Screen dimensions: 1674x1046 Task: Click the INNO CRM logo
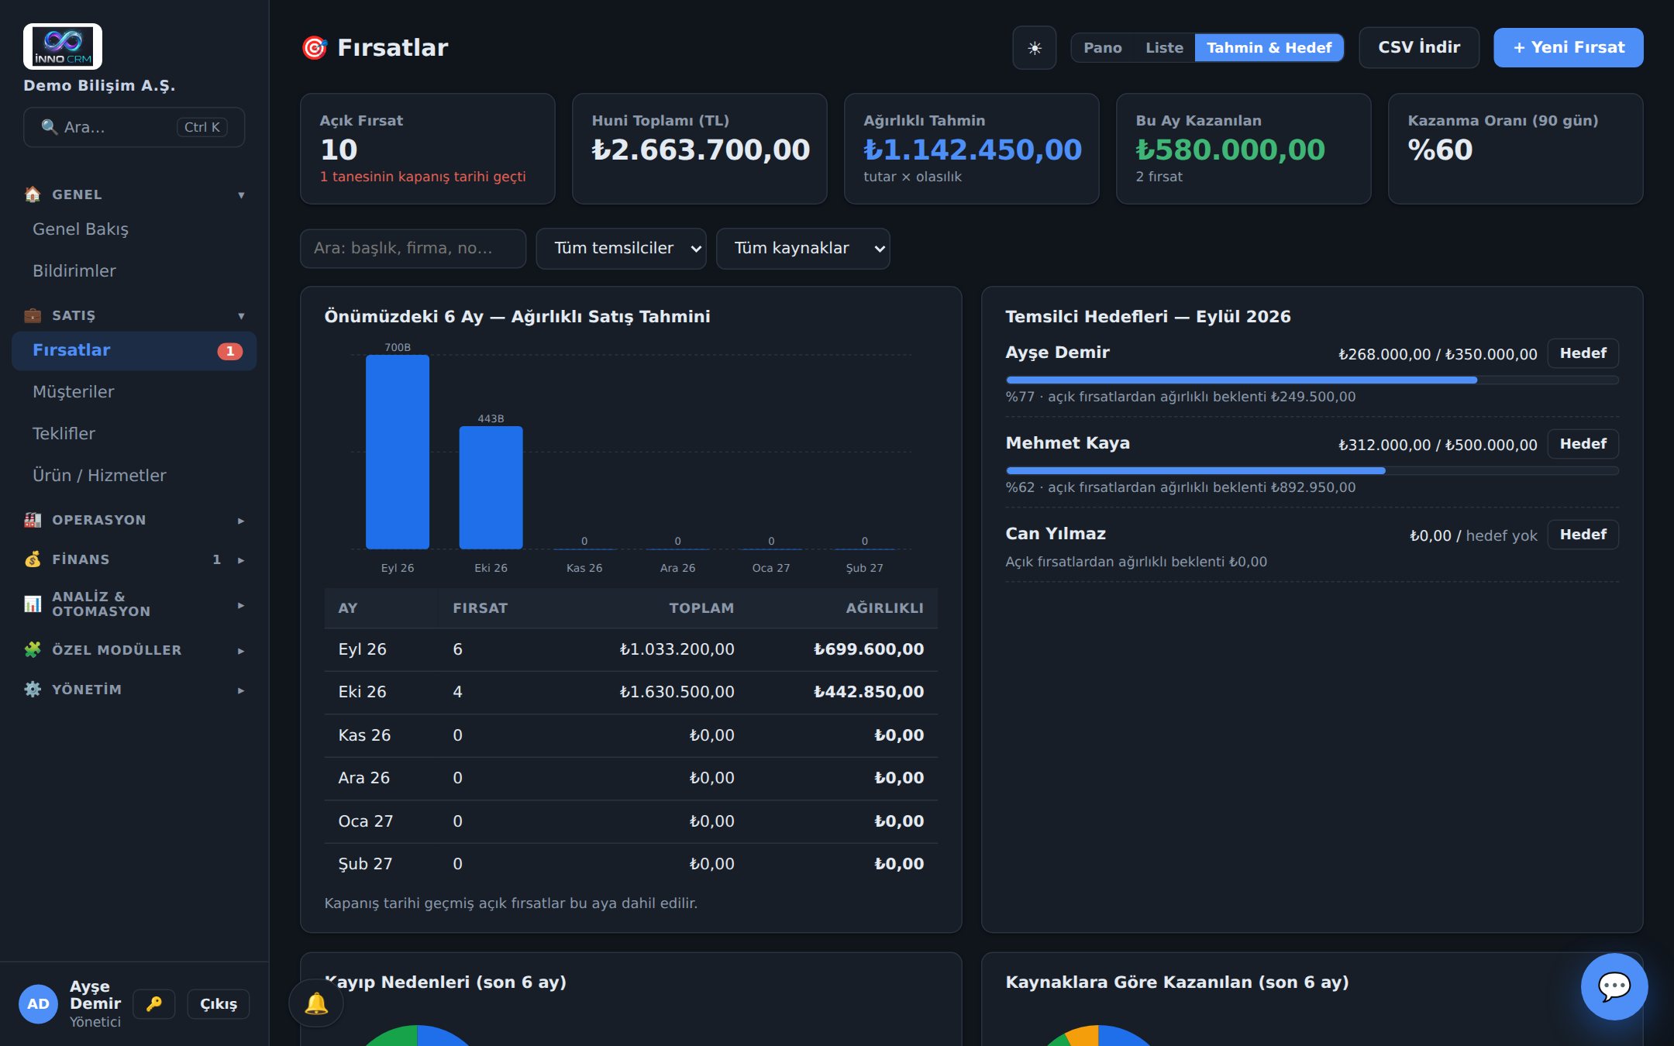tap(63, 46)
